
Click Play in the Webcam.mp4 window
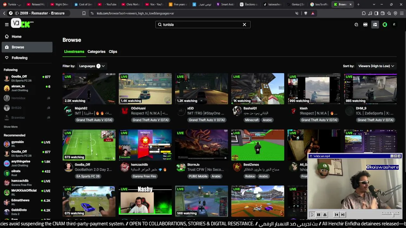click(x=312, y=215)
